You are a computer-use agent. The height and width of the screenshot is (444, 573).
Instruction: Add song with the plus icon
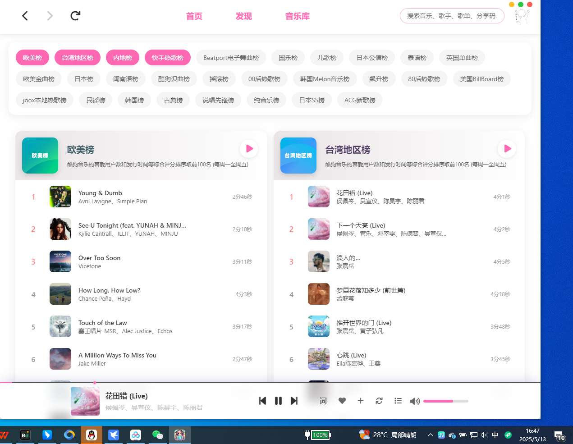pos(361,401)
